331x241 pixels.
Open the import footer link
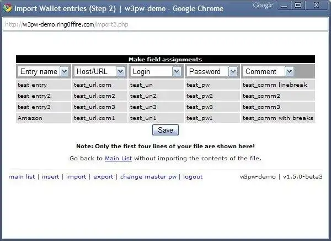point(76,177)
